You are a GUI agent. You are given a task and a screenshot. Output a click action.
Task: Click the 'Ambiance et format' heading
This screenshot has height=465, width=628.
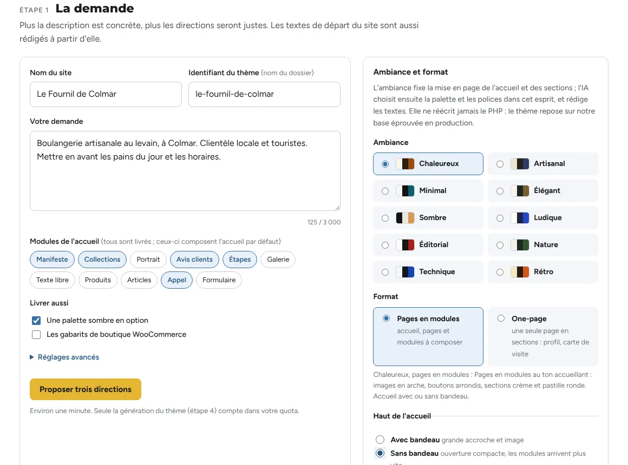(x=410, y=72)
